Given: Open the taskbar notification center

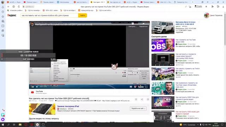Looking at the screenshot, I should click(x=222, y=125).
